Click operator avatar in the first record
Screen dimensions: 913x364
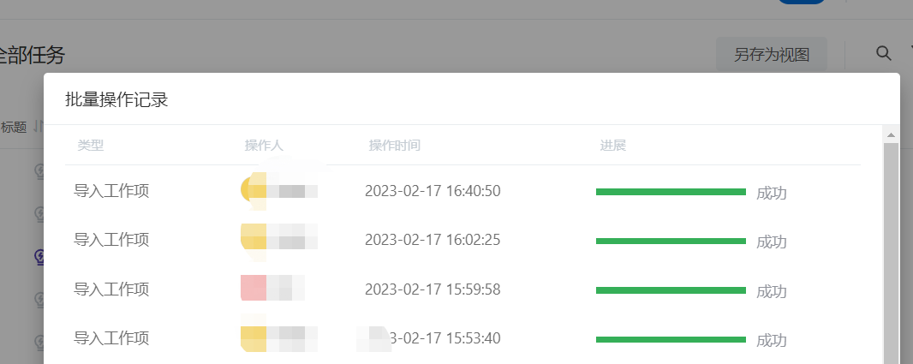point(254,190)
